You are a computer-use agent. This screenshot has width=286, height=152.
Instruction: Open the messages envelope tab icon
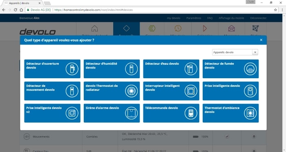pyautogui.click(x=232, y=29)
